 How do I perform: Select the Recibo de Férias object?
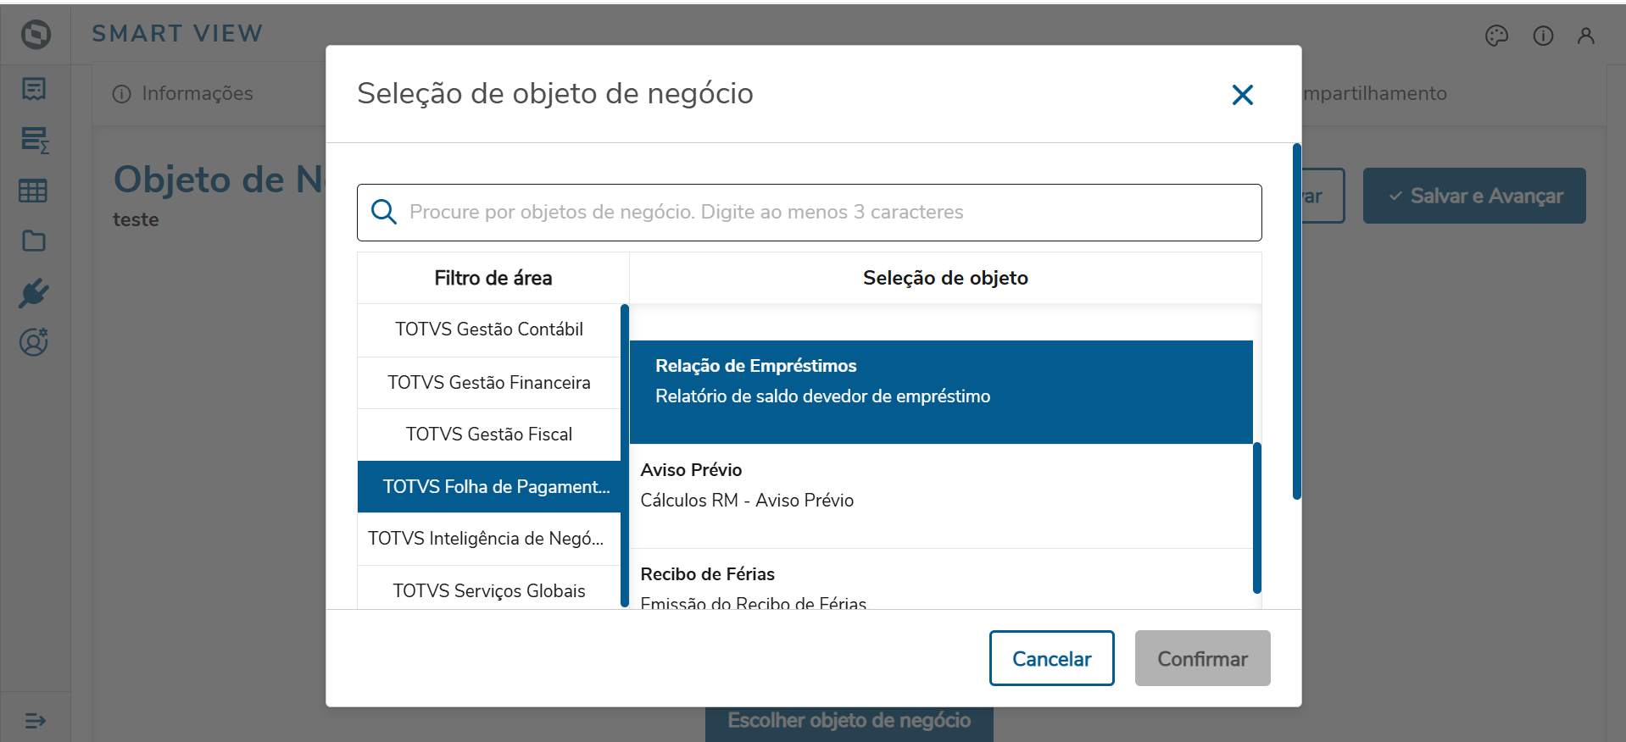941,579
